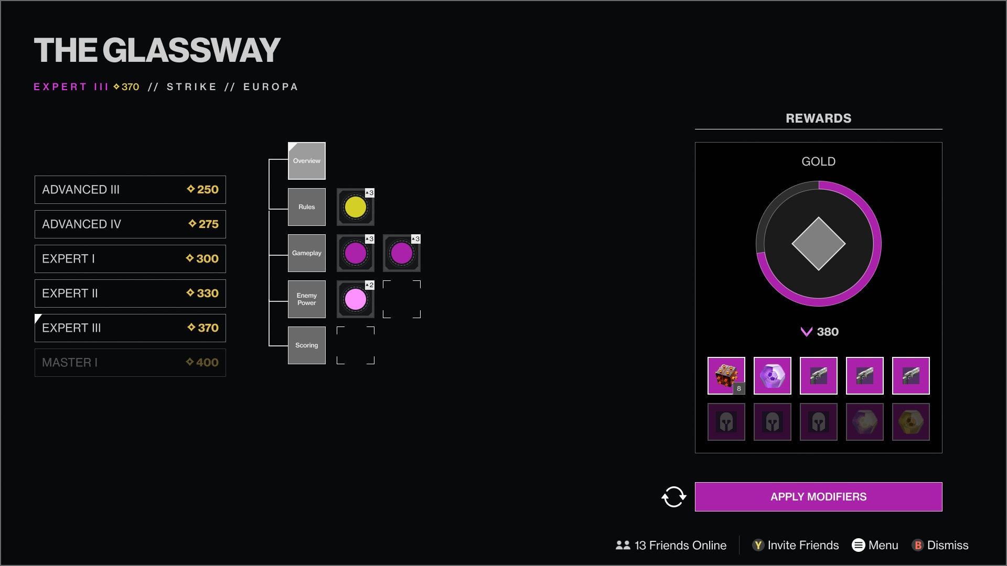The image size is (1007, 566).
Task: Click the second pink Gameplay modifier icon
Action: pos(401,253)
